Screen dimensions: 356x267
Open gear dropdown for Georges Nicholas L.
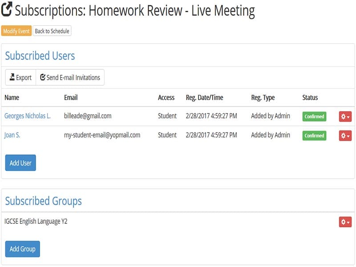[345, 117]
